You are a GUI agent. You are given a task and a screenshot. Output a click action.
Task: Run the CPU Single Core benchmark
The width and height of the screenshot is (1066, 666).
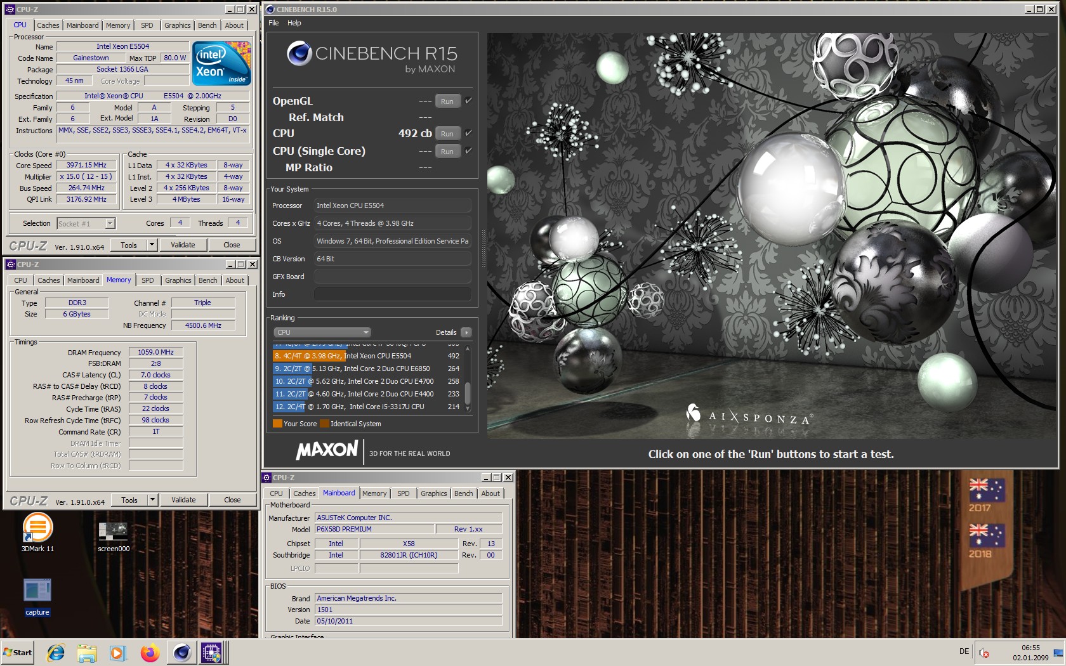point(447,152)
